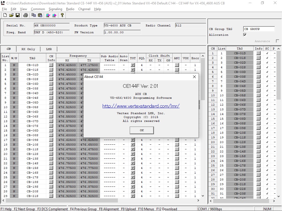Click OK in the About CE144 dialog
Image resolution: width=282 pixels, height=211 pixels.
pos(142,130)
